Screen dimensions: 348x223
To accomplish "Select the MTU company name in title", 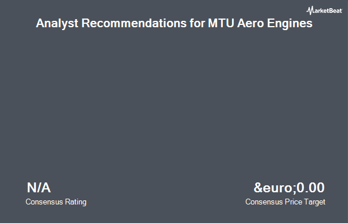I will pyautogui.click(x=221, y=23).
